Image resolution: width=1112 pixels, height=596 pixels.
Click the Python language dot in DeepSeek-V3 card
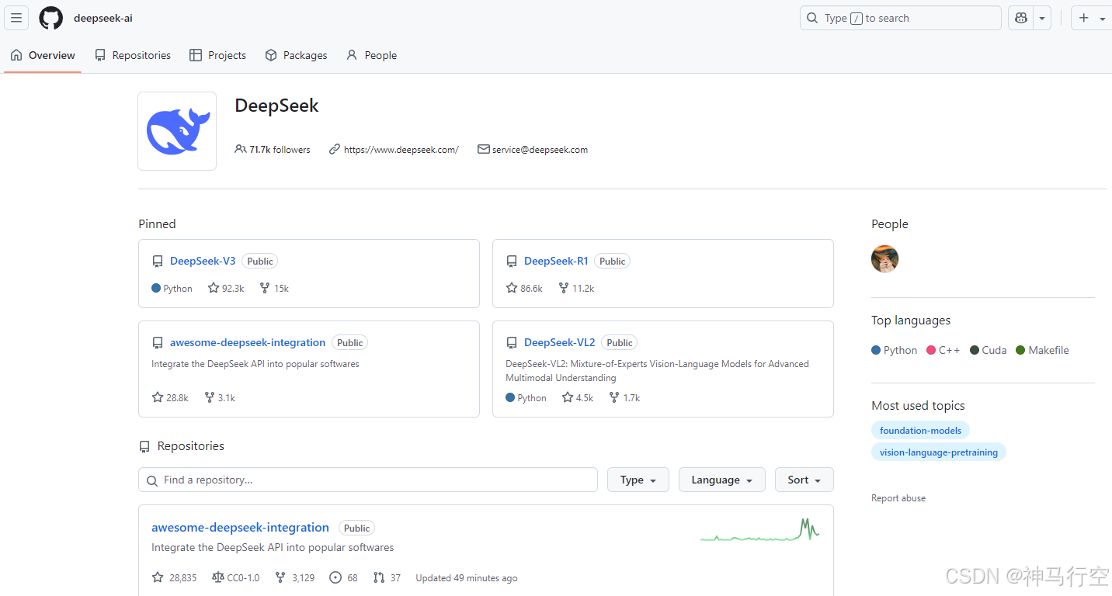[x=156, y=288]
